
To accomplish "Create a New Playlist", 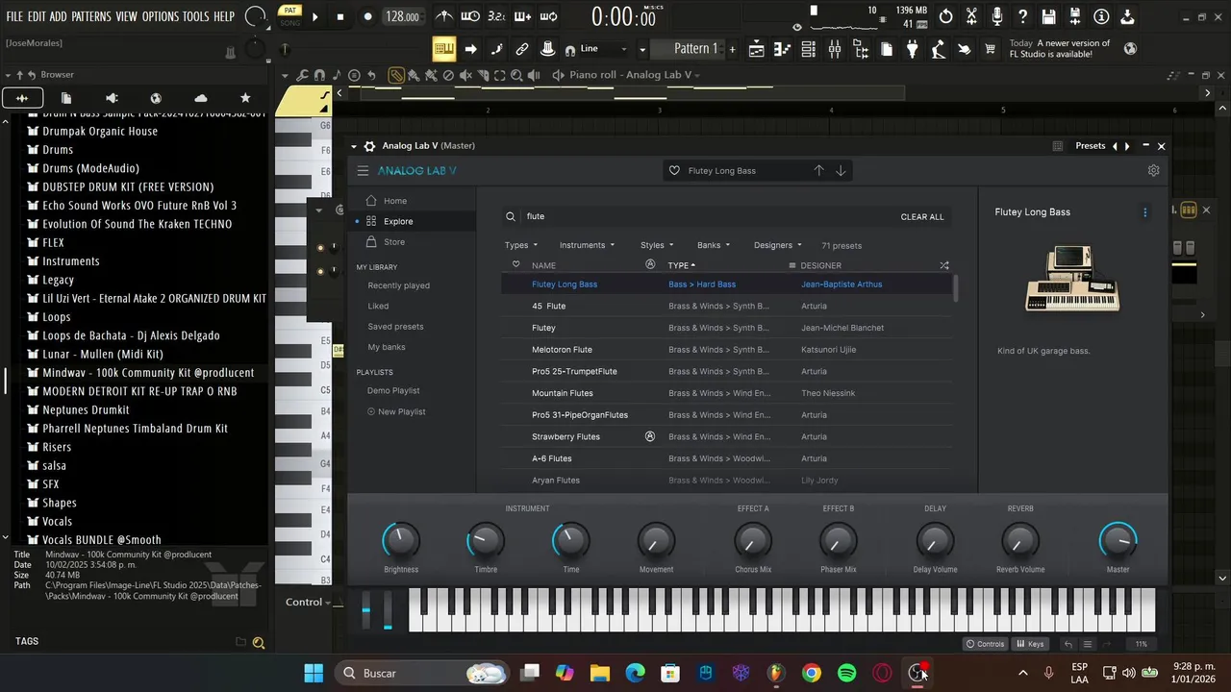I will pyautogui.click(x=396, y=411).
